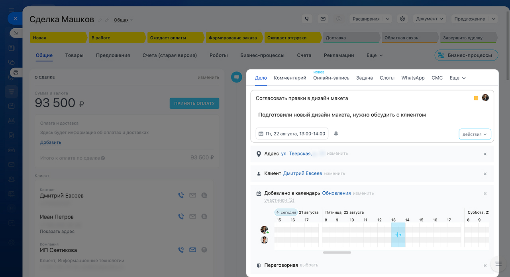This screenshot has height=277, width=510.
Task: Expand Еще menu in activity editor
Action: point(457,78)
